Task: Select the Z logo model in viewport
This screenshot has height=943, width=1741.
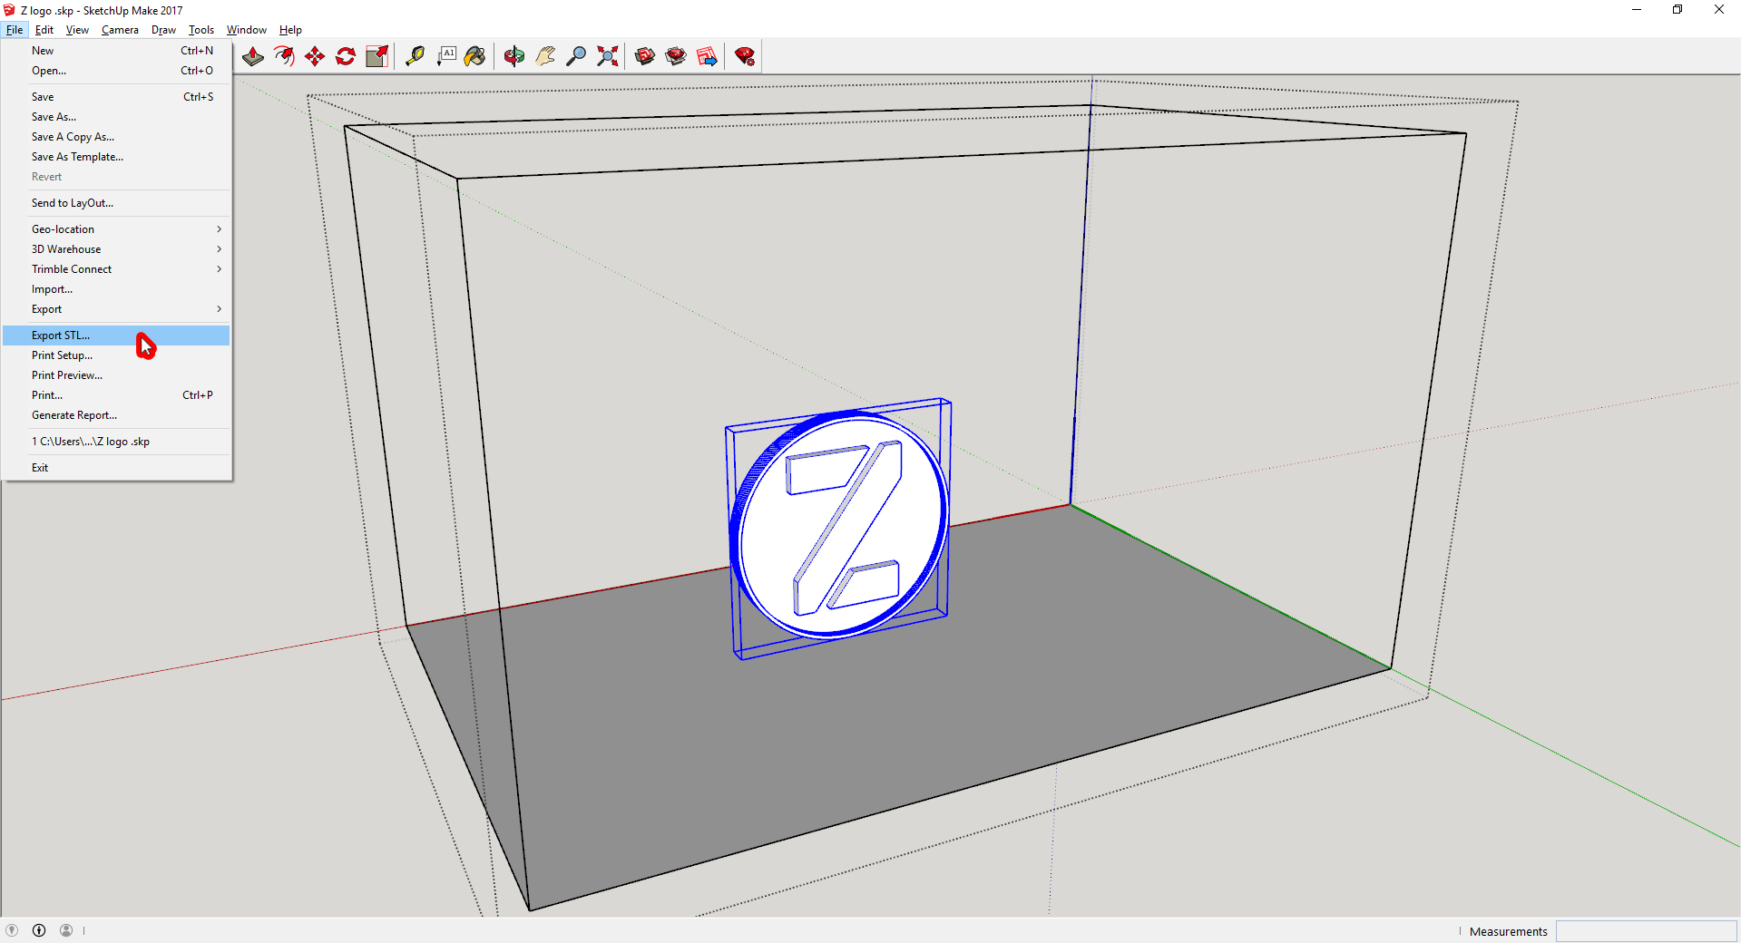Action: (x=839, y=526)
